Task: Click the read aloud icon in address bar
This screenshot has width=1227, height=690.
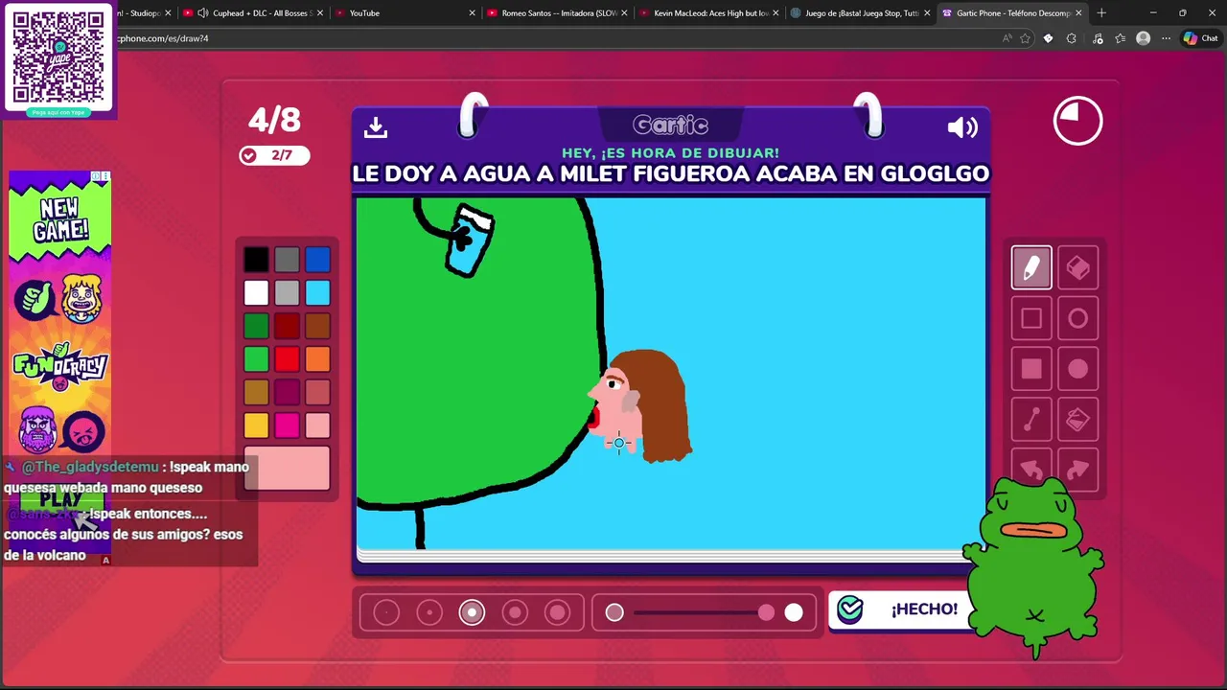Action: (x=1007, y=38)
